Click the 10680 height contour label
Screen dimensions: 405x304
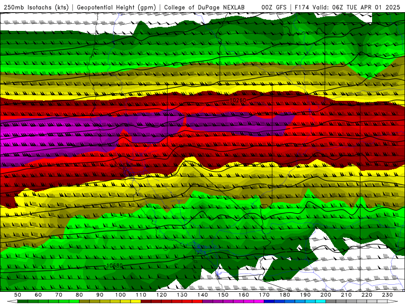tap(114, 265)
